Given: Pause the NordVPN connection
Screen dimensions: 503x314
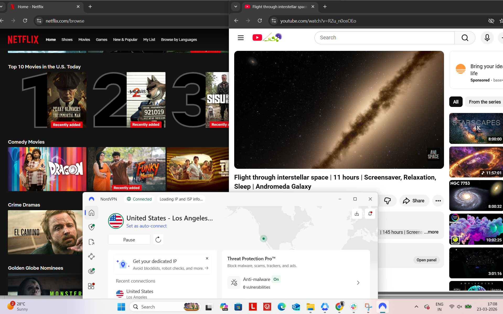Looking at the screenshot, I should [x=129, y=240].
